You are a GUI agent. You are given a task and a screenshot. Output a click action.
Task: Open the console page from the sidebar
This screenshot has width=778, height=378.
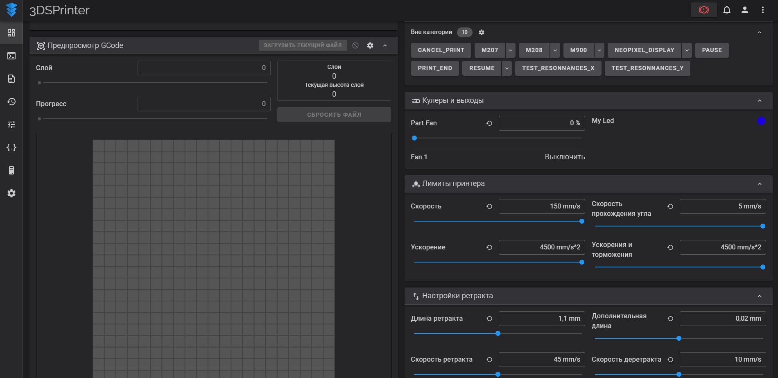point(11,56)
